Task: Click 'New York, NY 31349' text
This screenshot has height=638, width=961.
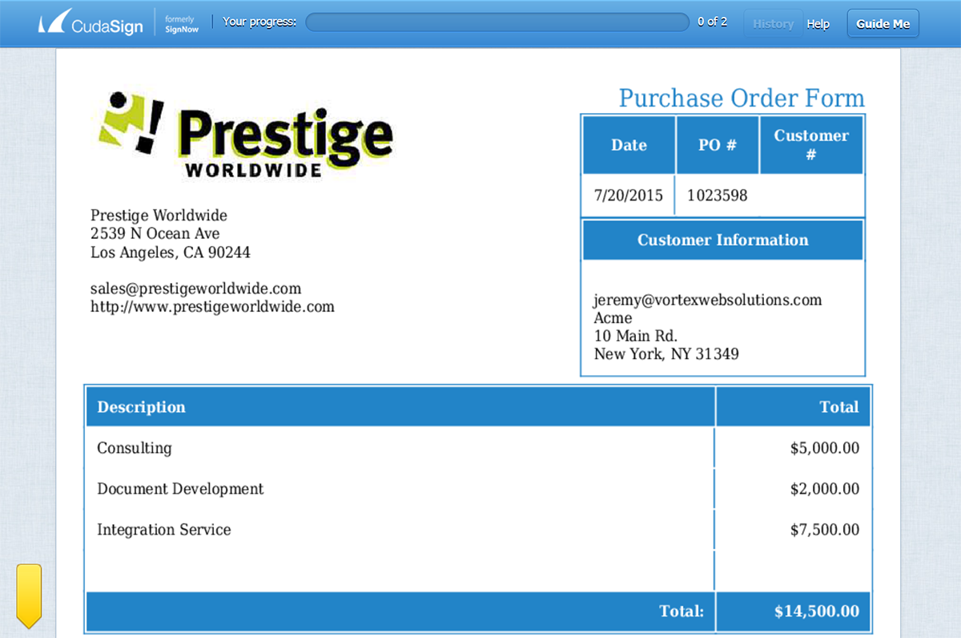Action: click(666, 353)
